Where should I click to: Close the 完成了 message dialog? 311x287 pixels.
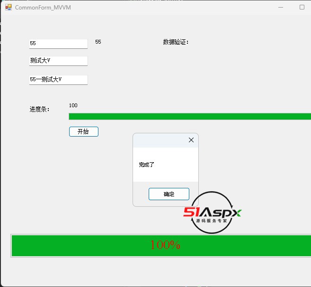click(x=191, y=140)
